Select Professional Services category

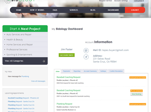[x=25, y=49]
